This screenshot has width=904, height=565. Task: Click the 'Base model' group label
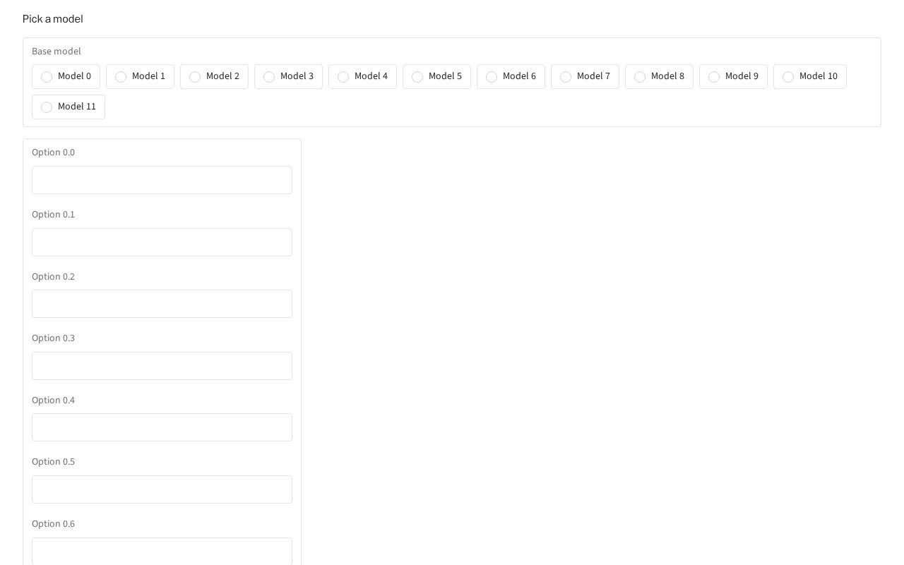(56, 52)
